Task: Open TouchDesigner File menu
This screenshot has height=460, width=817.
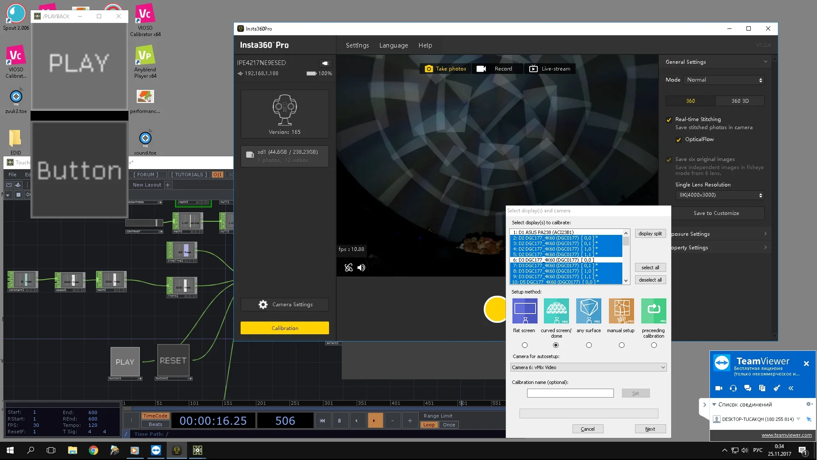Action: (12, 175)
